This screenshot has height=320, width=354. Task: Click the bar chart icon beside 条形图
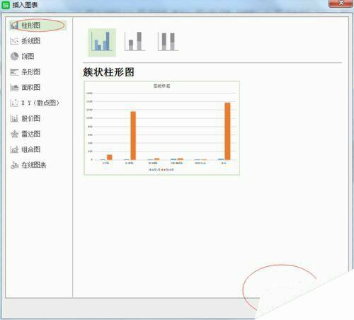[x=14, y=72]
